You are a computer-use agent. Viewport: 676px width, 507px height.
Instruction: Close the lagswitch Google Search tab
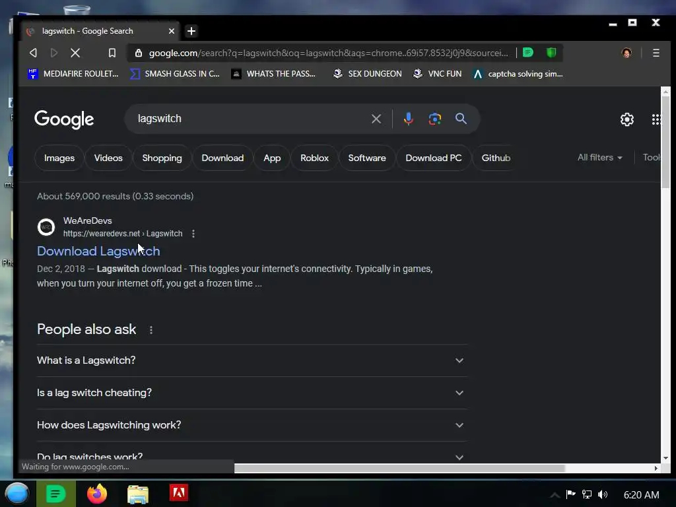point(172,31)
